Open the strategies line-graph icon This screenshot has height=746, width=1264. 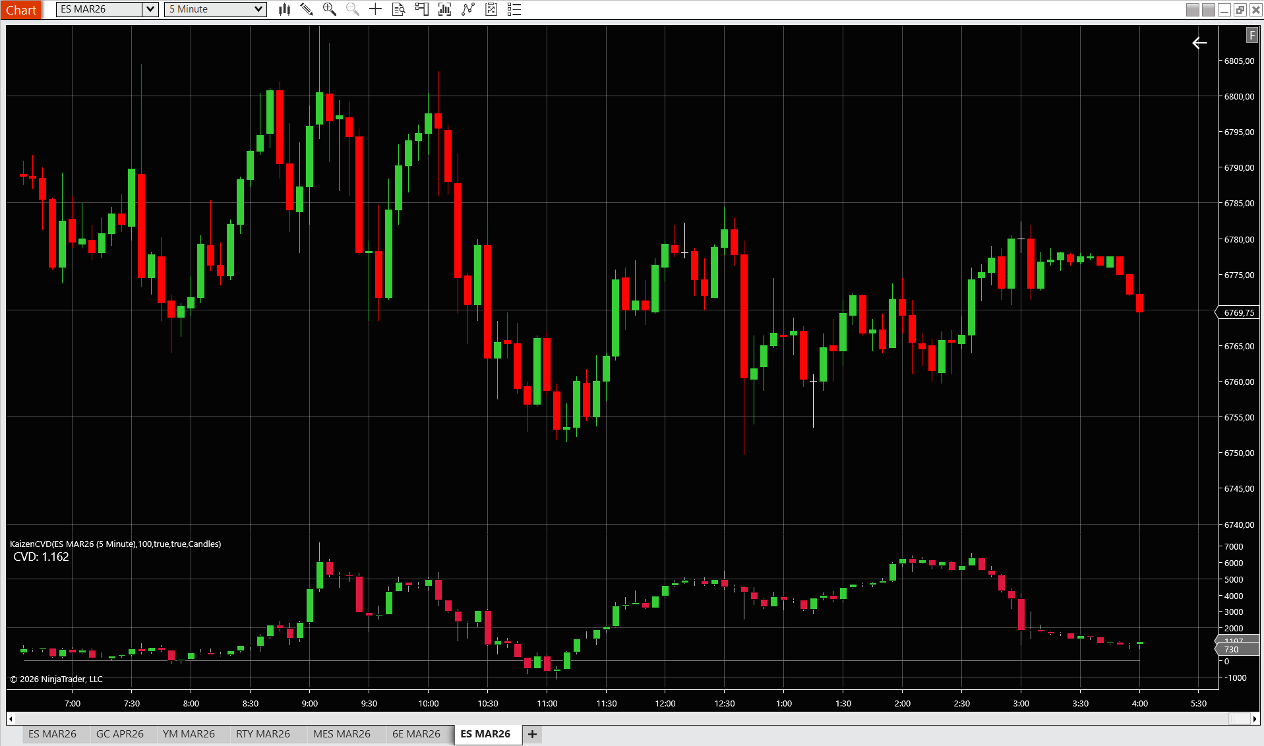pos(468,9)
